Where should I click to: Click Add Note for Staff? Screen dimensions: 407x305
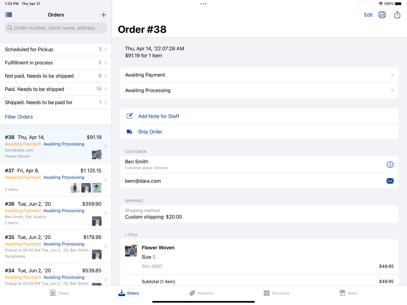click(159, 116)
